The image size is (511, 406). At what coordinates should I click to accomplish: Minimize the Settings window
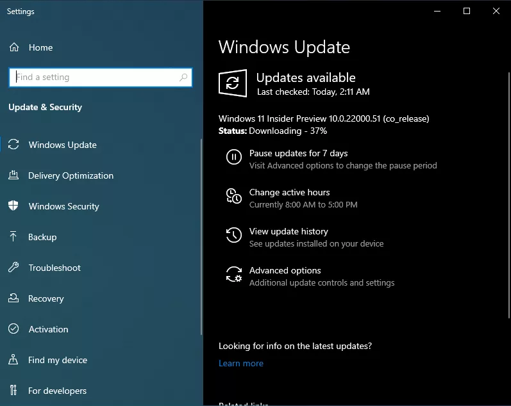point(437,11)
